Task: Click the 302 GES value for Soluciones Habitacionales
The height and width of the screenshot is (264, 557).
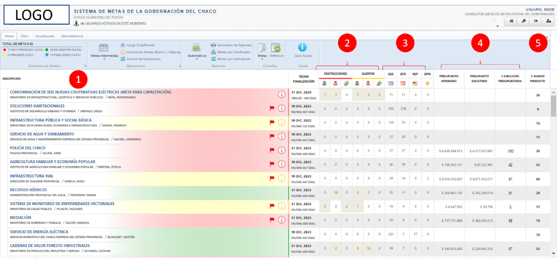Action: click(x=391, y=109)
